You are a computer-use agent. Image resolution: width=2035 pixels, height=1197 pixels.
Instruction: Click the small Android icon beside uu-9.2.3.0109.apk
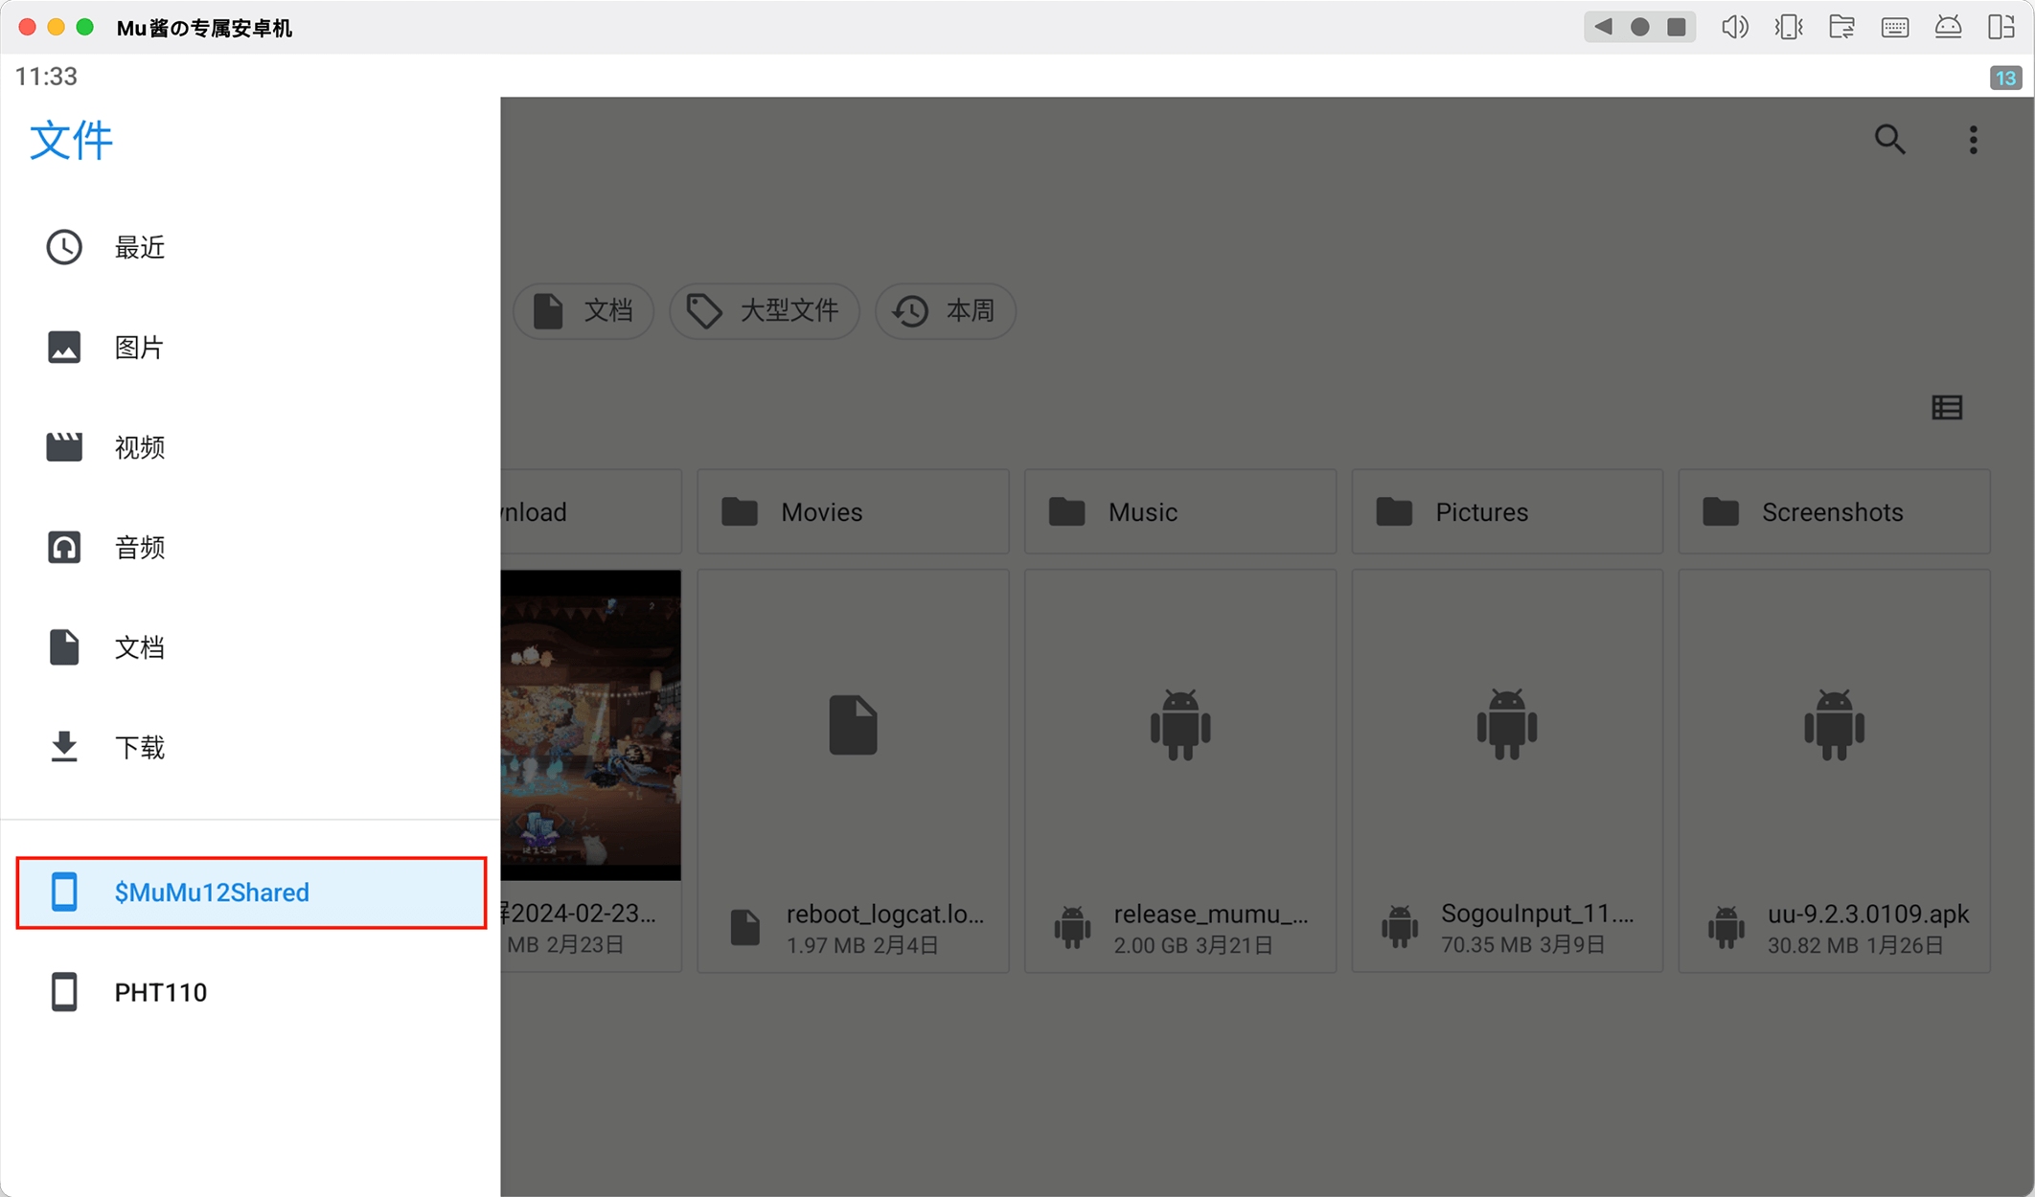tap(1726, 928)
